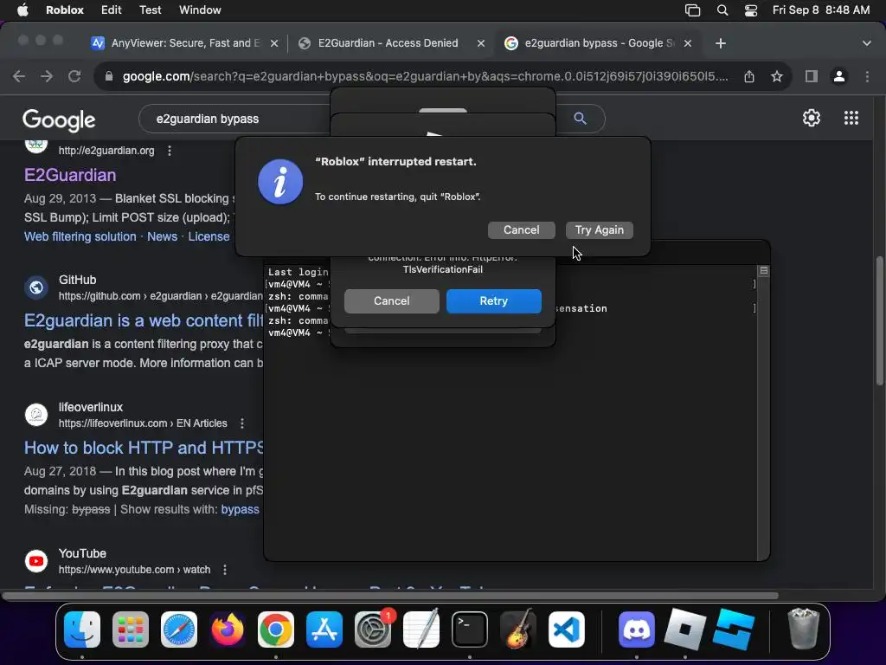The image size is (886, 665).
Task: Open the Chrome three-dot menu
Action: tap(867, 76)
